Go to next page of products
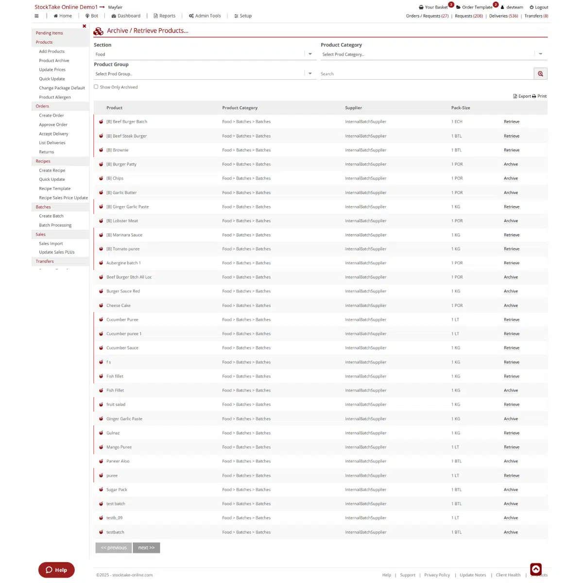 pyautogui.click(x=146, y=548)
